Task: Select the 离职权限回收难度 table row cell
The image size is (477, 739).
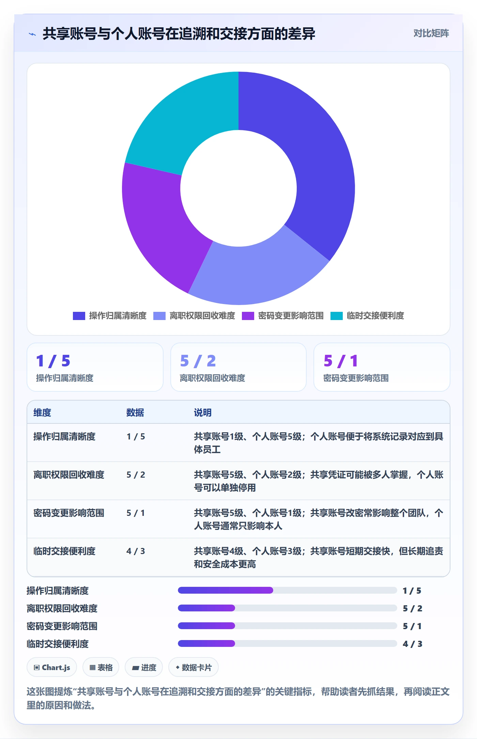Action: pos(69,475)
